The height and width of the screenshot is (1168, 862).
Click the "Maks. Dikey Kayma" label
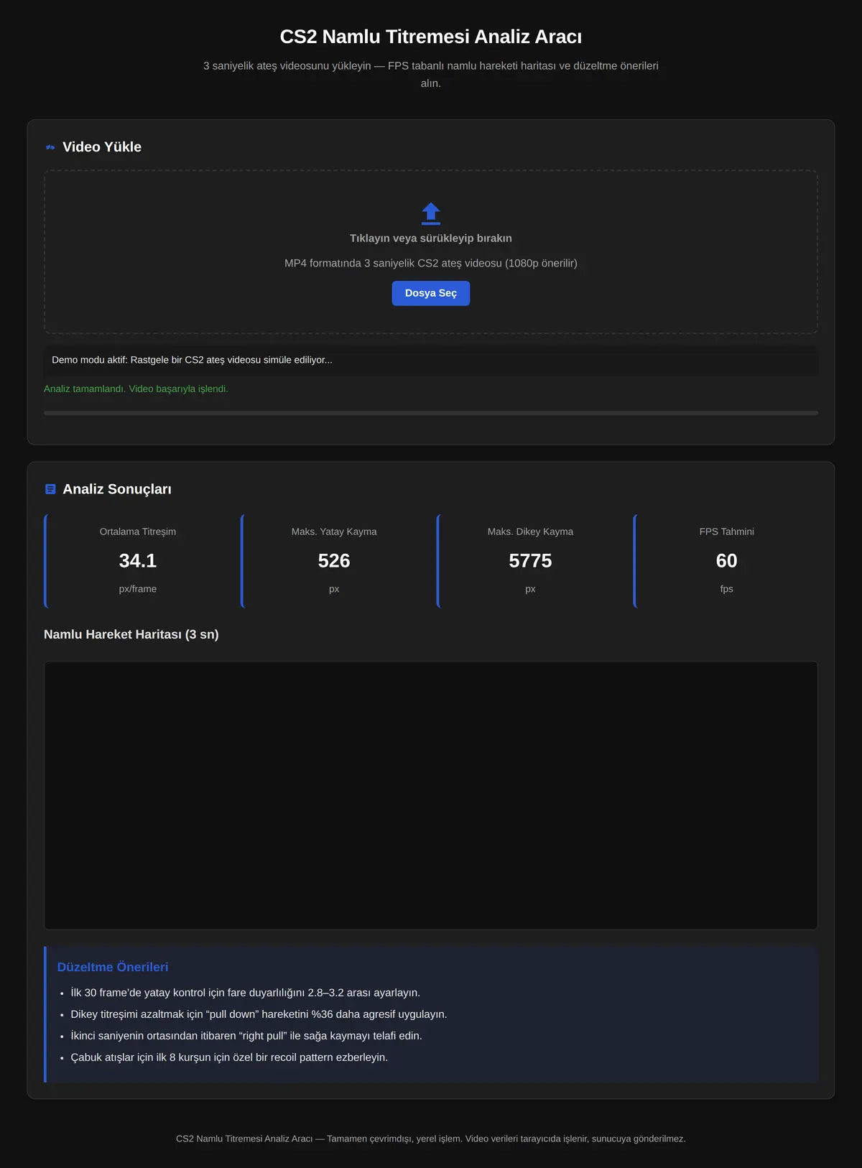530,532
